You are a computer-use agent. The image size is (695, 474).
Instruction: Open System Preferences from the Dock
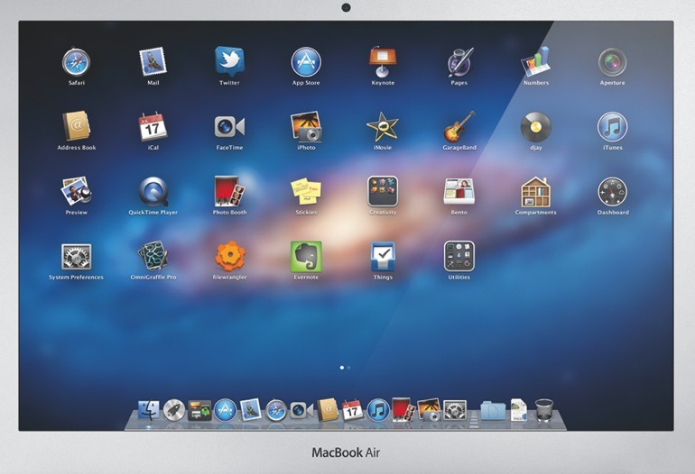tap(455, 410)
